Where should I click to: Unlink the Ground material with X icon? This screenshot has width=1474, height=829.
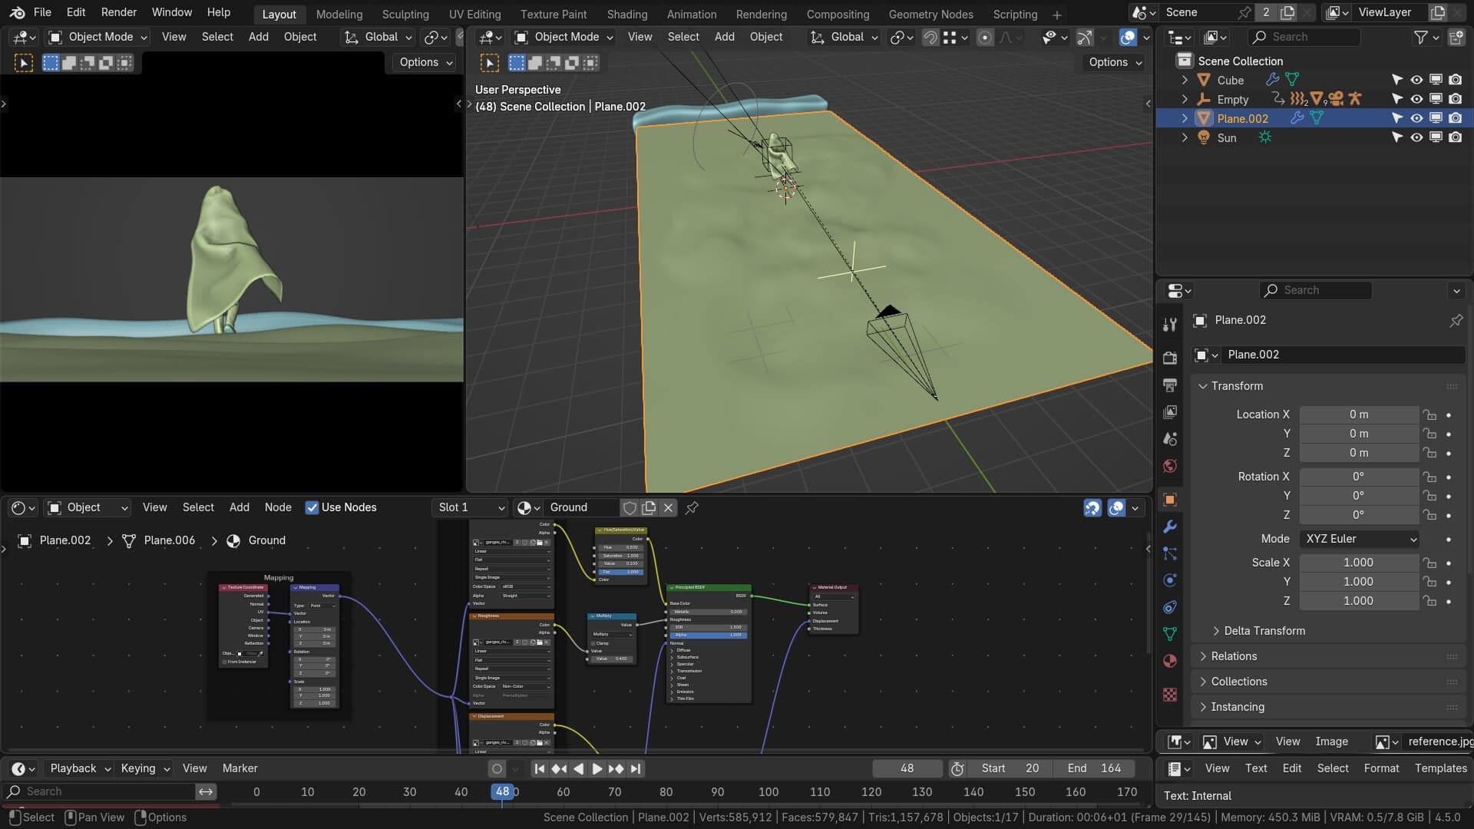pyautogui.click(x=668, y=507)
